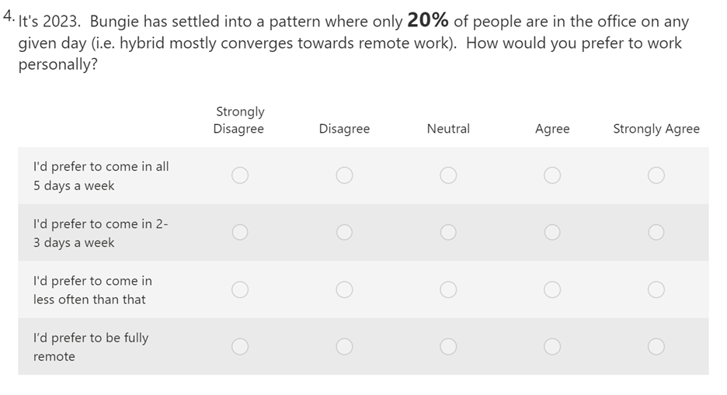The width and height of the screenshot is (727, 395).
Task: Pick Strongly Agree for 2-3 days a week
Action: [x=656, y=232]
